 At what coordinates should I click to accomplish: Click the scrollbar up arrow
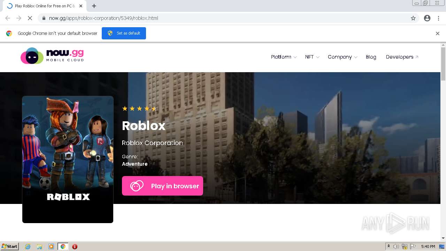point(443,45)
